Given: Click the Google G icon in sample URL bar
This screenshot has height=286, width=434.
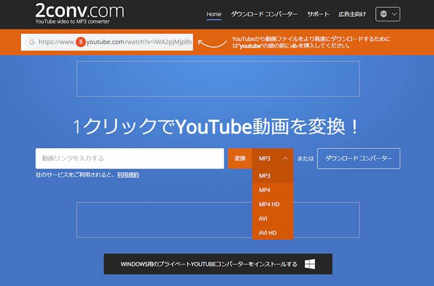Looking at the screenshot, I should [32, 42].
